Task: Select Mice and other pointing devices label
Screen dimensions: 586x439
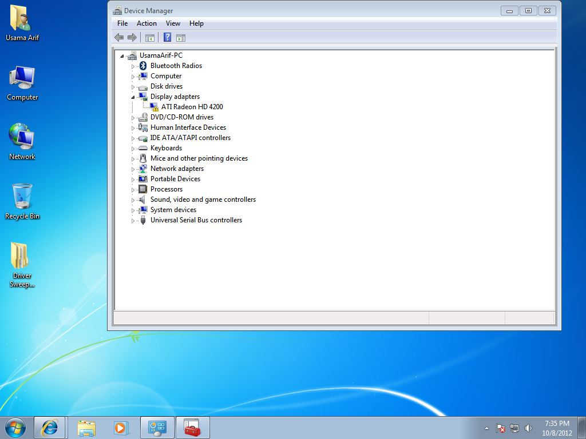Action: point(199,158)
